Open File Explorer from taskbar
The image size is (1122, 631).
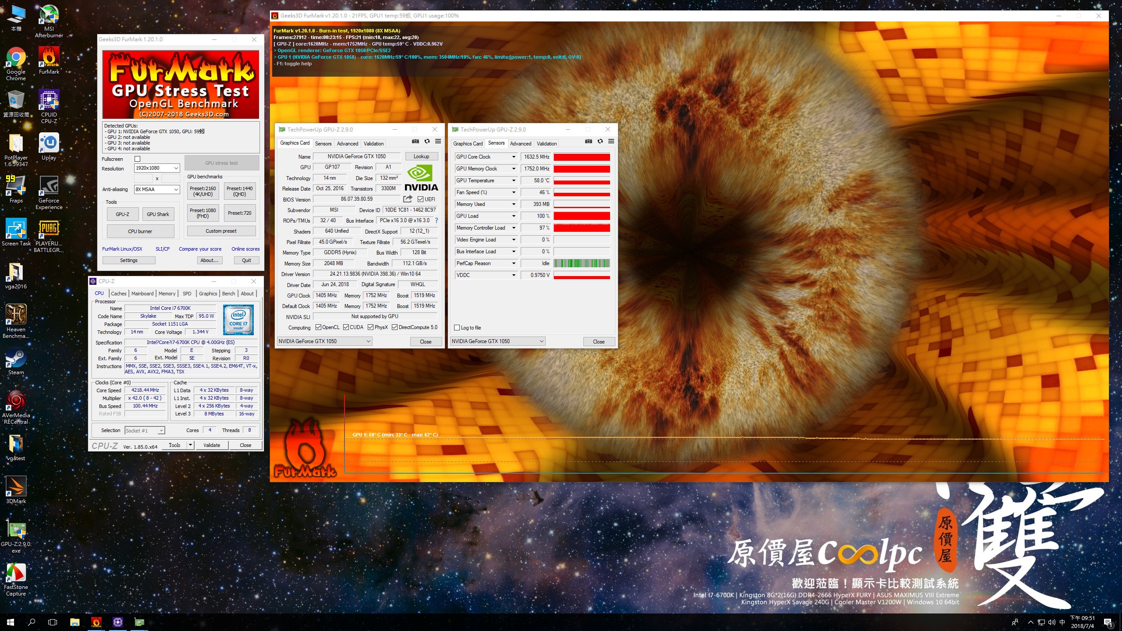[75, 622]
